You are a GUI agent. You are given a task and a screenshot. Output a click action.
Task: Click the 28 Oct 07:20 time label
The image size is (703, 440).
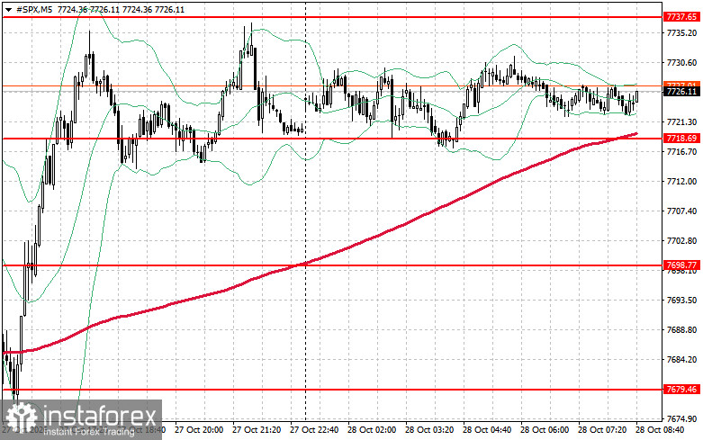(x=602, y=430)
